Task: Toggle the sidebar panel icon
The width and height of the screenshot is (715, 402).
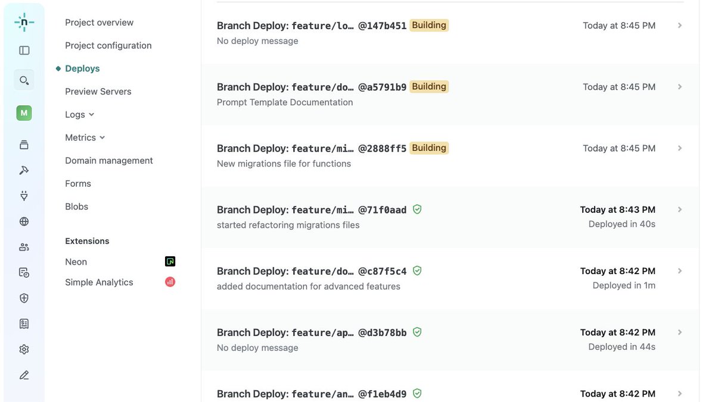Action: [x=24, y=51]
